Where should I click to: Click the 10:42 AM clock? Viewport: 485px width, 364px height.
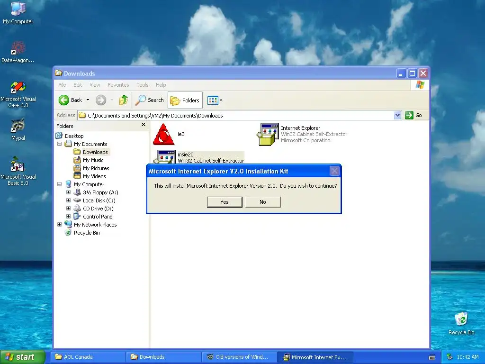pyautogui.click(x=467, y=357)
